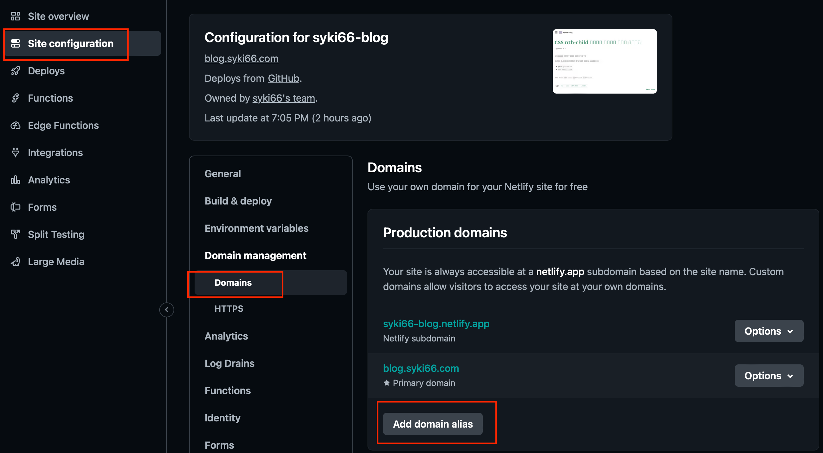Click the Deploys rocket icon
Screen dimensions: 823x453
point(15,71)
